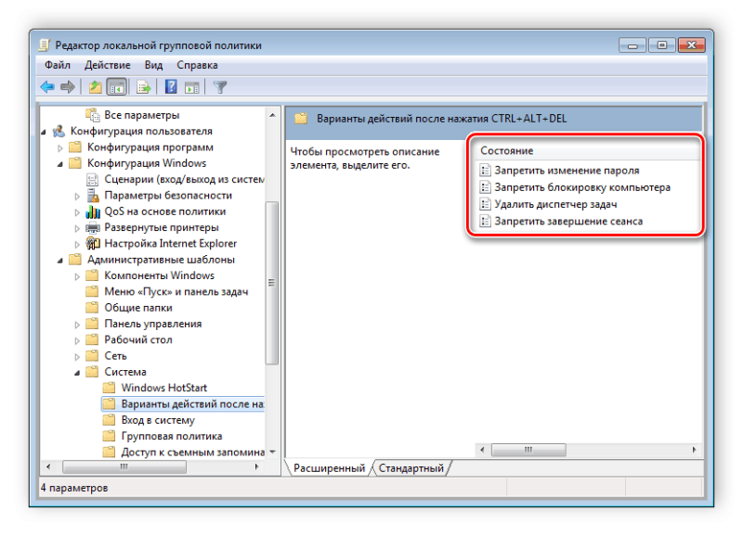Click the Групповая политика folder icon
This screenshot has height=536, width=743.
tap(110, 436)
